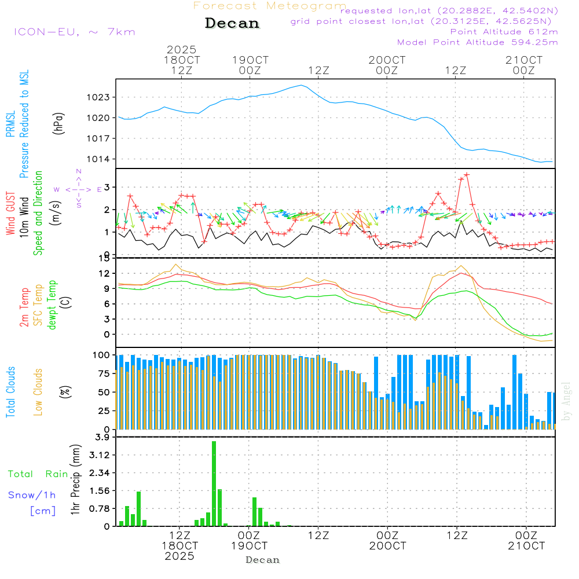
Task: Click the blue Total Clouds legend label
Action: pyautogui.click(x=10, y=392)
